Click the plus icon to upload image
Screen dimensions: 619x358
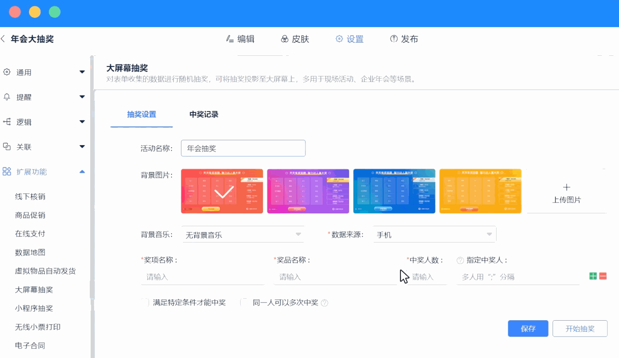tap(567, 188)
